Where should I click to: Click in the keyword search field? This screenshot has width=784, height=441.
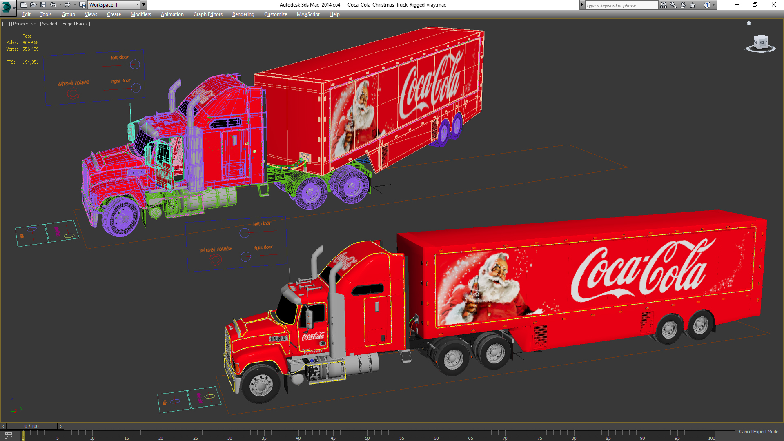621,5
